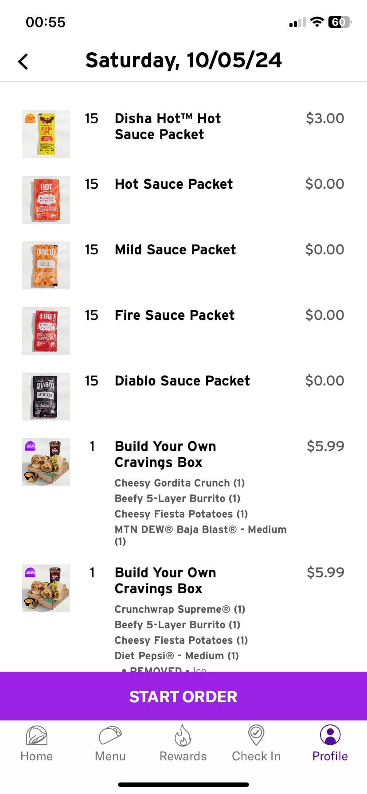
Task: Tap the Disha Hot sauce packet thumbnail
Action: pos(46,134)
